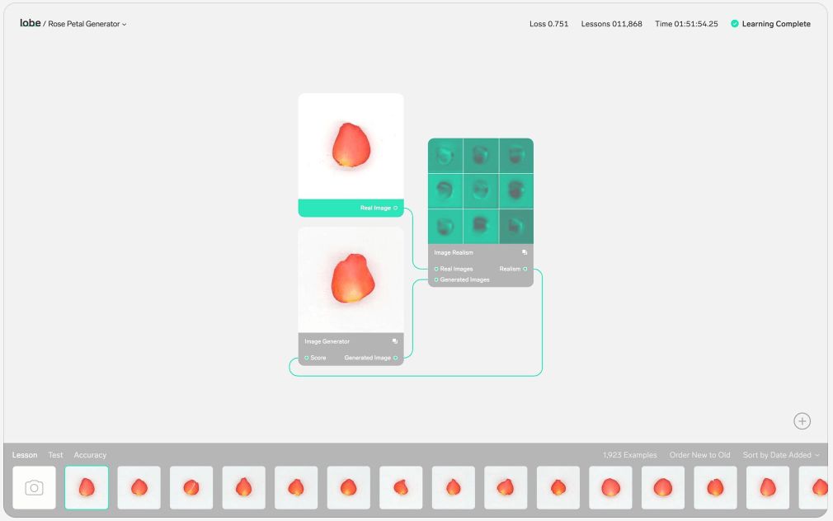833x521 pixels.
Task: Open the Image Realism node expand icon
Action: pos(525,252)
